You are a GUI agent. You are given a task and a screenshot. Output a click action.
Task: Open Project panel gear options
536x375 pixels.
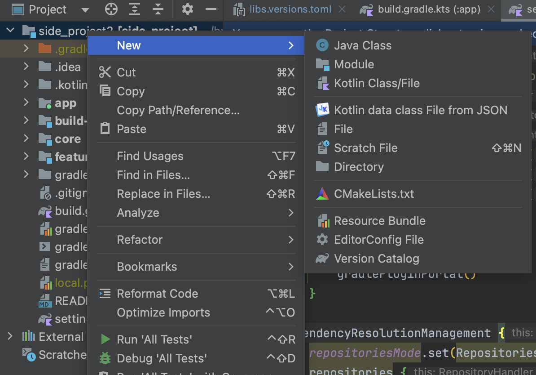(x=188, y=9)
